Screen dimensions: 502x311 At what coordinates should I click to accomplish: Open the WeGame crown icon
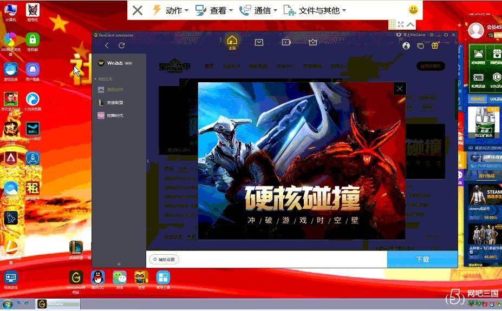pyautogui.click(x=313, y=42)
